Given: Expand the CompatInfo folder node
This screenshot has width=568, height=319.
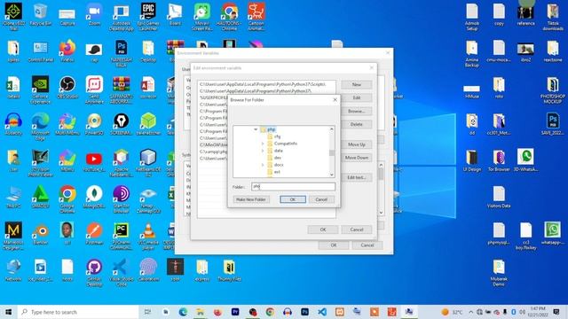Looking at the screenshot, I should (x=263, y=144).
